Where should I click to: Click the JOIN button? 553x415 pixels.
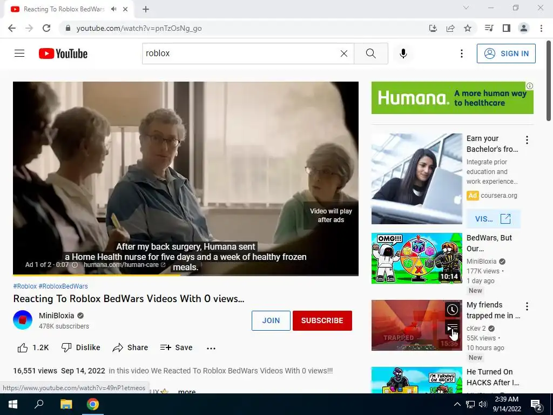(x=271, y=320)
